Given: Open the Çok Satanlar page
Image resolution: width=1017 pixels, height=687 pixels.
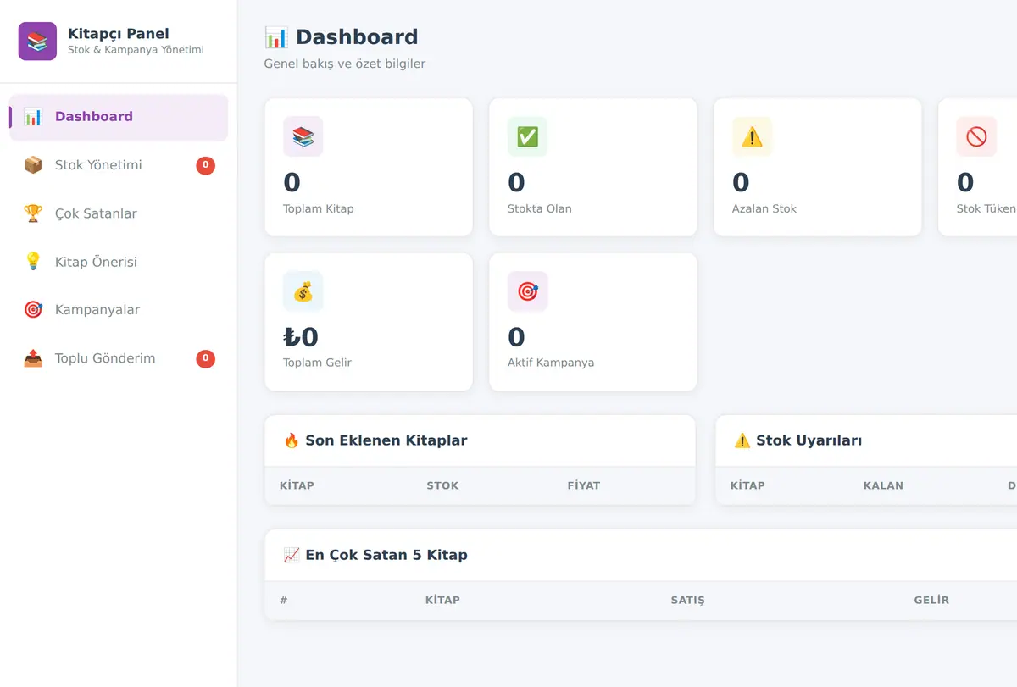Looking at the screenshot, I should pos(119,213).
